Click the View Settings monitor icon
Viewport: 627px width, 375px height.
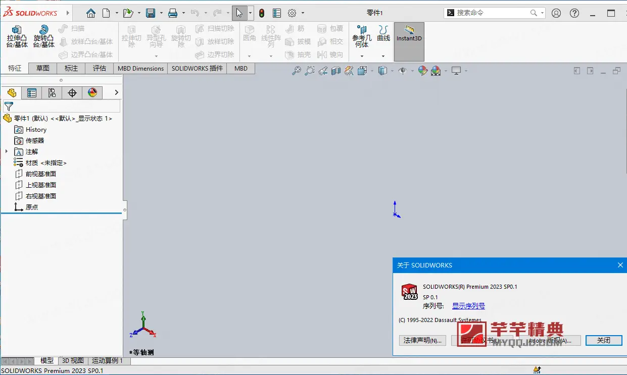click(x=457, y=71)
